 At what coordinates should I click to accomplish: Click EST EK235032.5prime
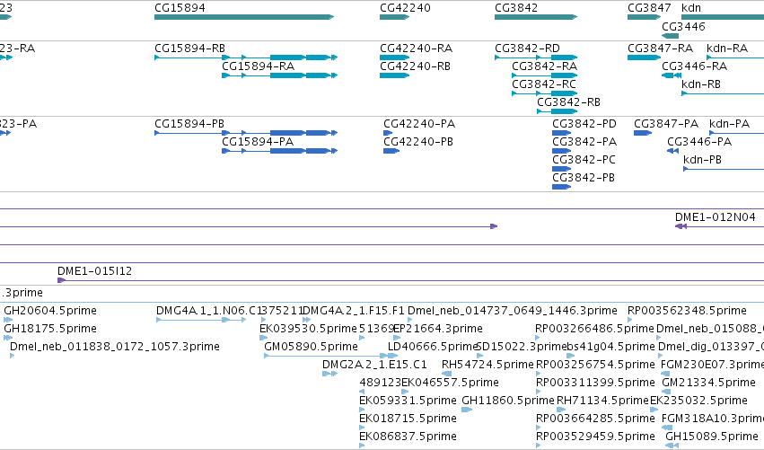(654, 410)
